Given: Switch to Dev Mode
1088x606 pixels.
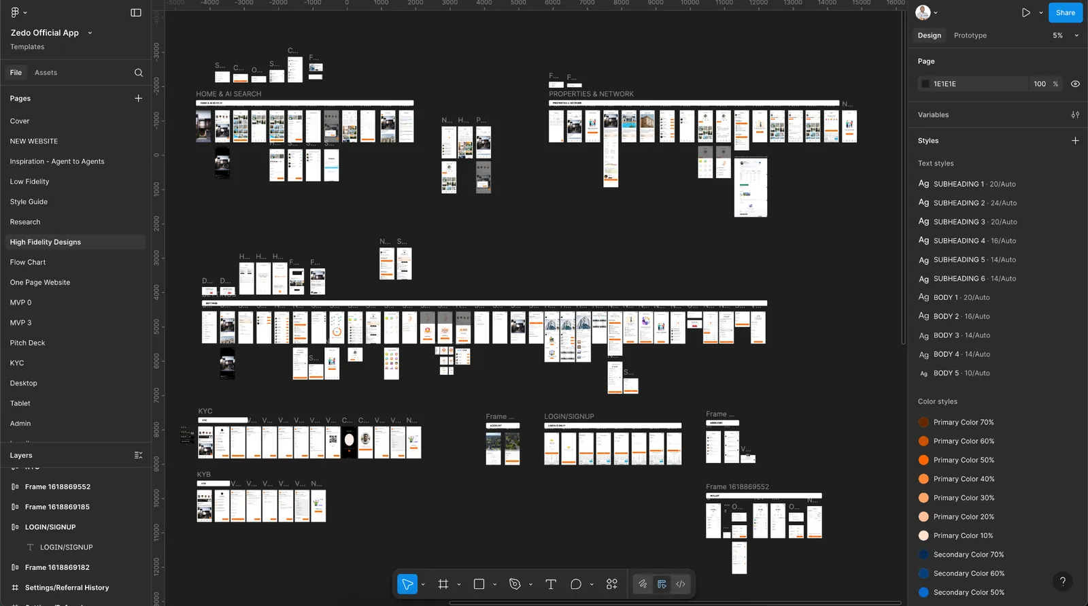Looking at the screenshot, I should click(x=681, y=584).
